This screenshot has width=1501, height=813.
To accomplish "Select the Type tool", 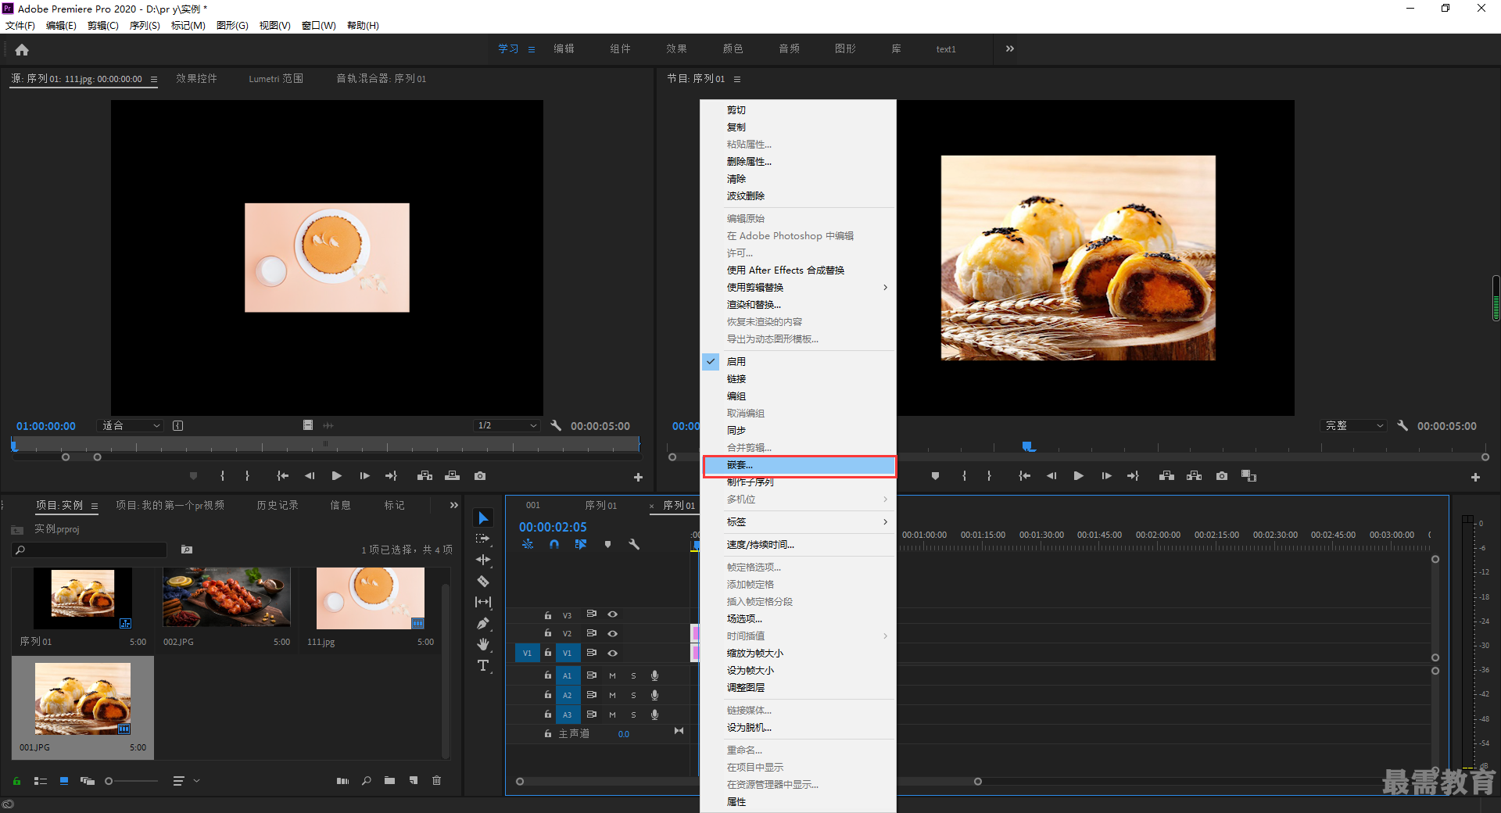I will (483, 665).
